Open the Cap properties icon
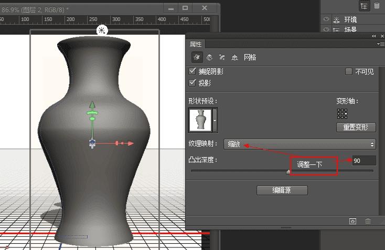 pos(222,57)
